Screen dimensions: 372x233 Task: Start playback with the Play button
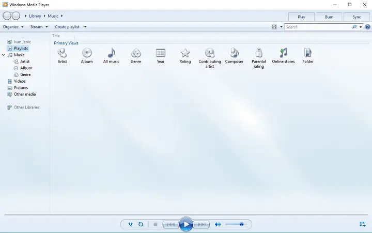(186, 224)
